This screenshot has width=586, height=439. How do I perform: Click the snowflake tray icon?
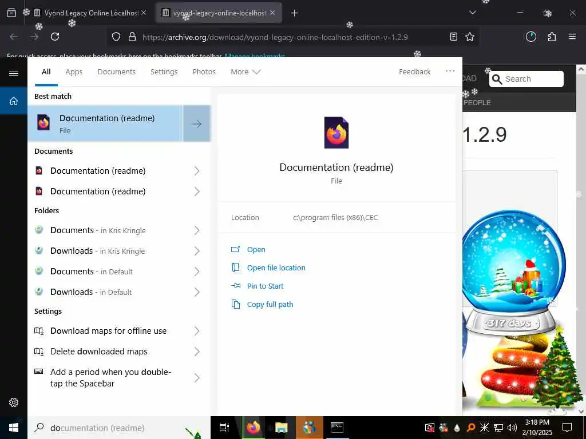(484, 428)
